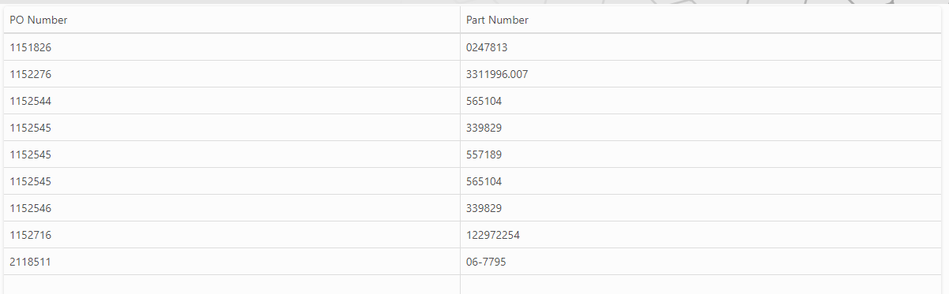This screenshot has height=294, width=949.
Task: Select PO number 2118511
Action: 30,262
